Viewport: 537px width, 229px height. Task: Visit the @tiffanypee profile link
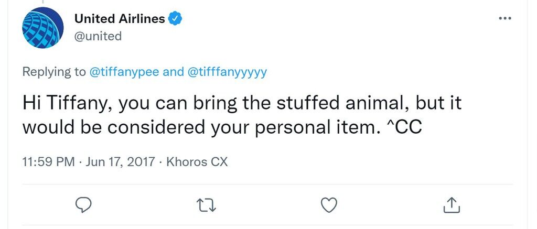(124, 72)
